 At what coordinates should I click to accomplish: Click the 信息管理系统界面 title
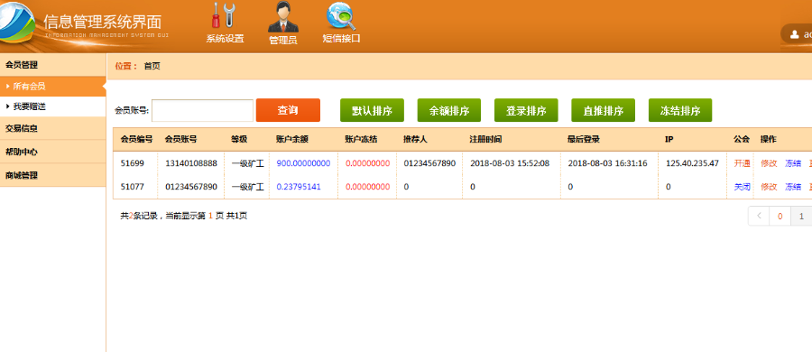click(103, 22)
